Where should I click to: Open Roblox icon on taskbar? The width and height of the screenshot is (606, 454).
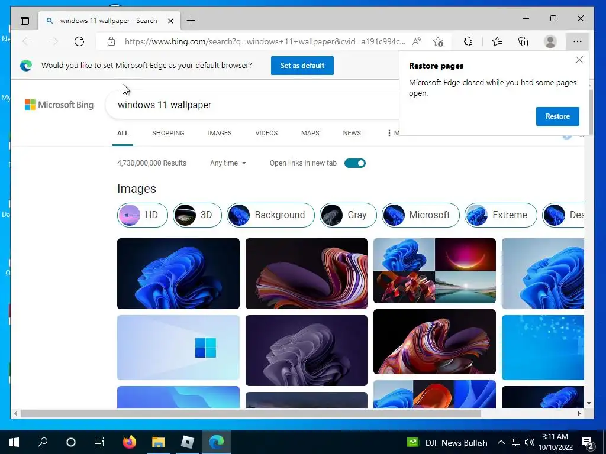click(x=188, y=442)
